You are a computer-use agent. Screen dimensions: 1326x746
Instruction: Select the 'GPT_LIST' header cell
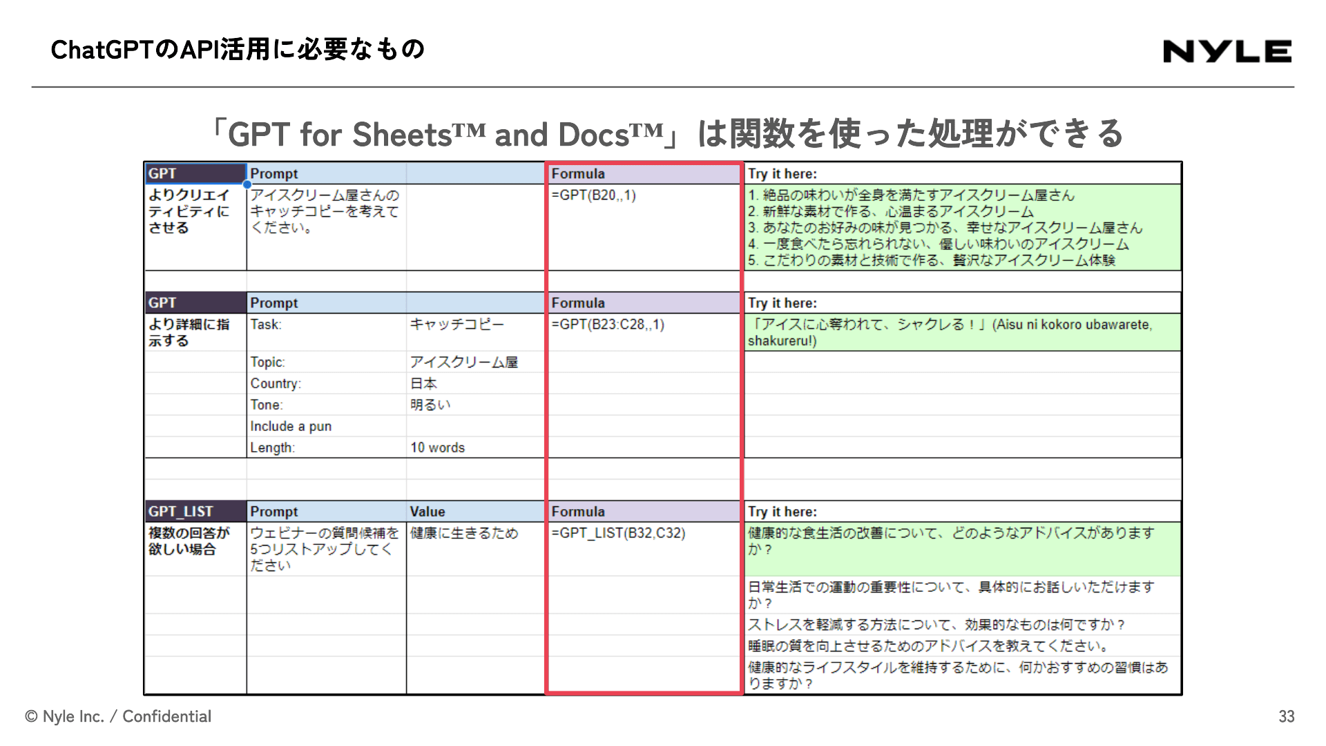coord(195,511)
